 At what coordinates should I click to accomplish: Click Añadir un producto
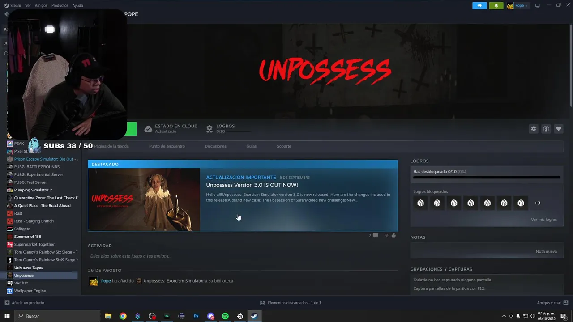[x=25, y=303]
